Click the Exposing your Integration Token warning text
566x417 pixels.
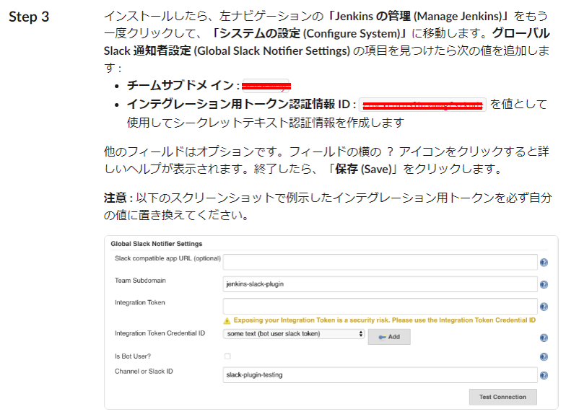(x=384, y=320)
